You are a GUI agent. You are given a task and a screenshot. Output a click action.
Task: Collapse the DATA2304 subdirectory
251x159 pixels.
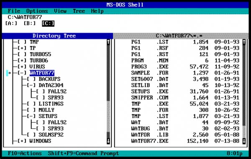[31, 85]
